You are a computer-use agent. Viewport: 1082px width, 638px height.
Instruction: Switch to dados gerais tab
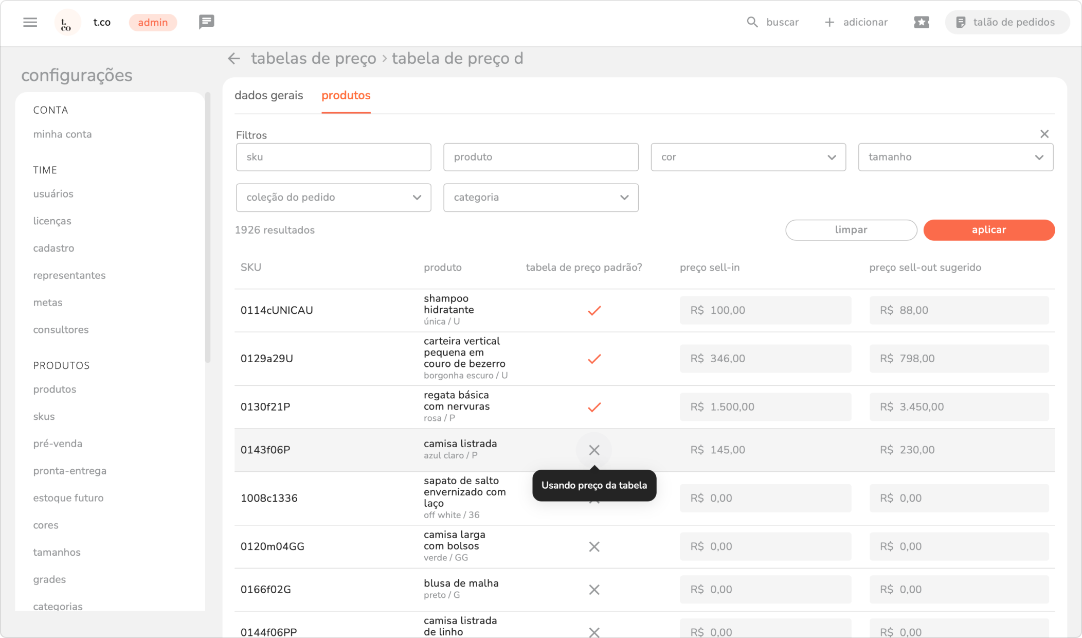pos(268,96)
